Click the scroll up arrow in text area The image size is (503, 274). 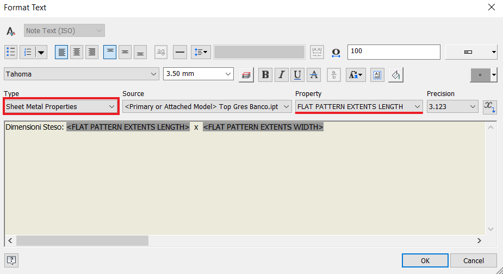click(x=491, y=128)
